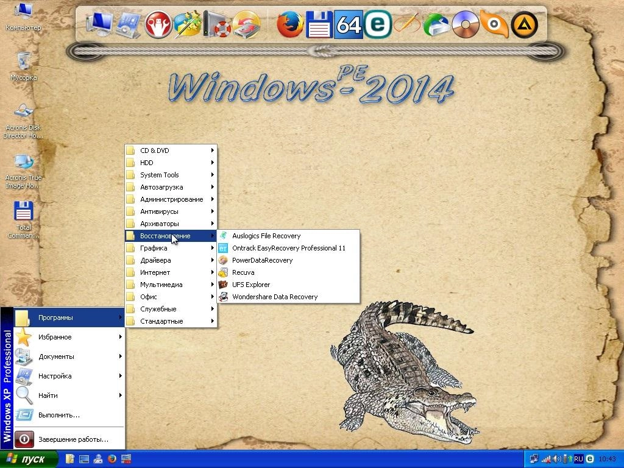
Task: Open Документы in the Start menu
Action: click(x=69, y=356)
